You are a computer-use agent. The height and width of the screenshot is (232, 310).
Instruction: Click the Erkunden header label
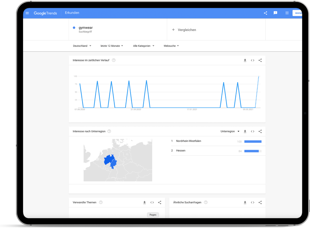click(x=72, y=13)
